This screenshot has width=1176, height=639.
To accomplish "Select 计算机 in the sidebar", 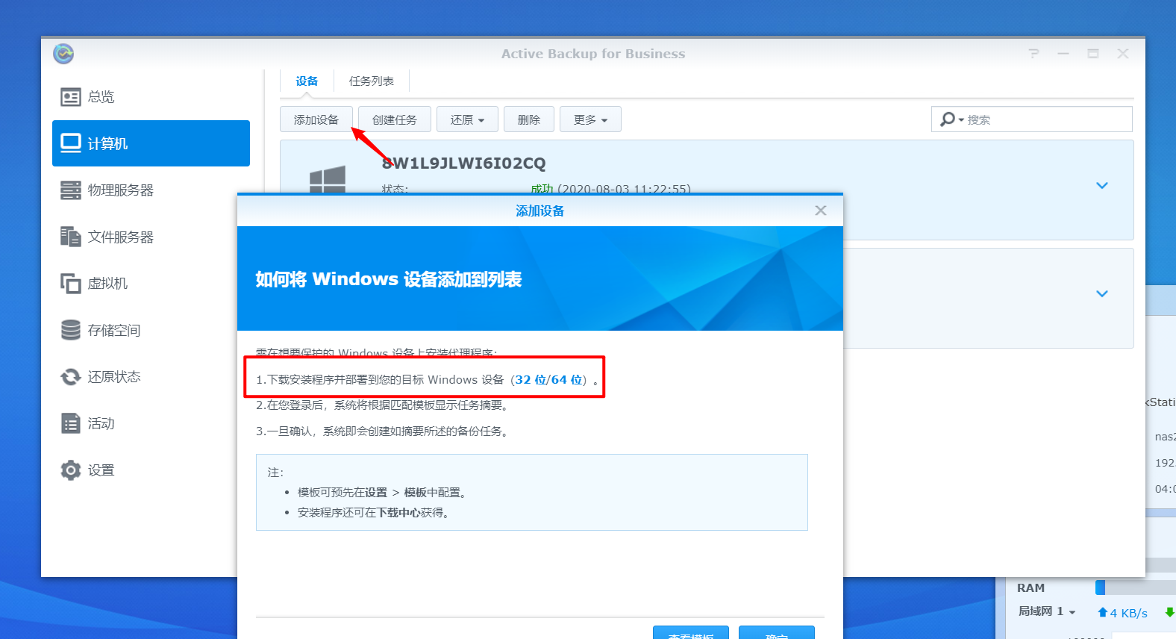I will click(x=151, y=143).
